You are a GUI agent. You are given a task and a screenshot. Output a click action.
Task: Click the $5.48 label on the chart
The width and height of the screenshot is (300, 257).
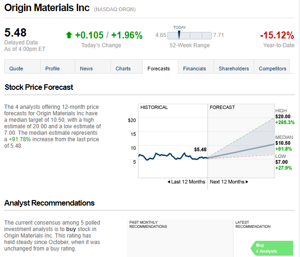point(200,150)
